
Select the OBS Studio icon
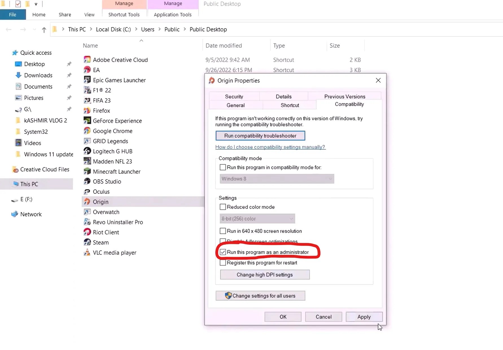(87, 181)
